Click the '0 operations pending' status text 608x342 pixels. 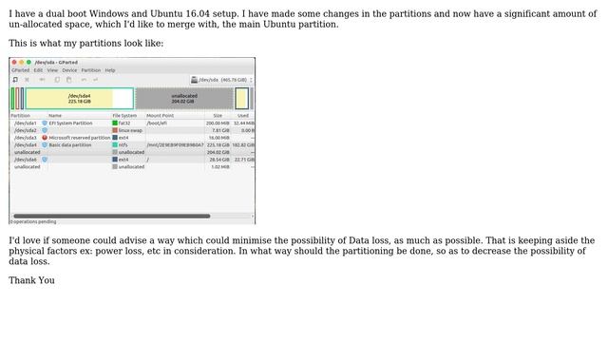33,221
